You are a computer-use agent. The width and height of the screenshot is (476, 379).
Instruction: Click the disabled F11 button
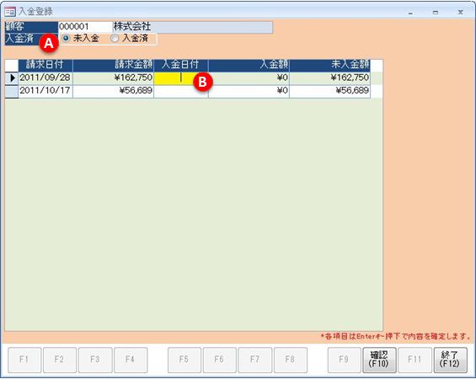tap(415, 360)
